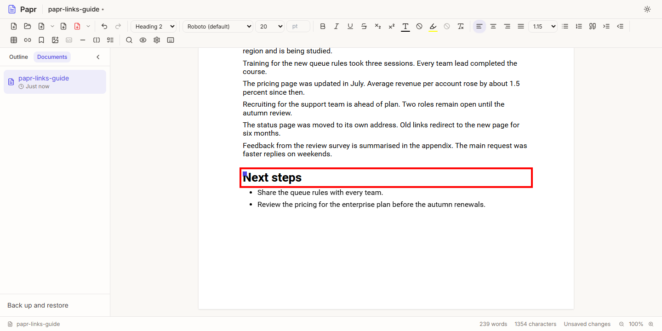Insert a table from the toolbar
Viewport: 662px width, 331px height.
coord(14,40)
